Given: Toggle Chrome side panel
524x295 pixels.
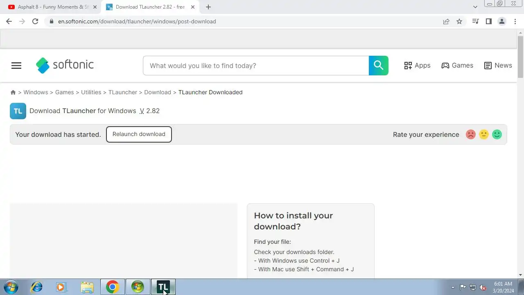Looking at the screenshot, I should pos(488,21).
